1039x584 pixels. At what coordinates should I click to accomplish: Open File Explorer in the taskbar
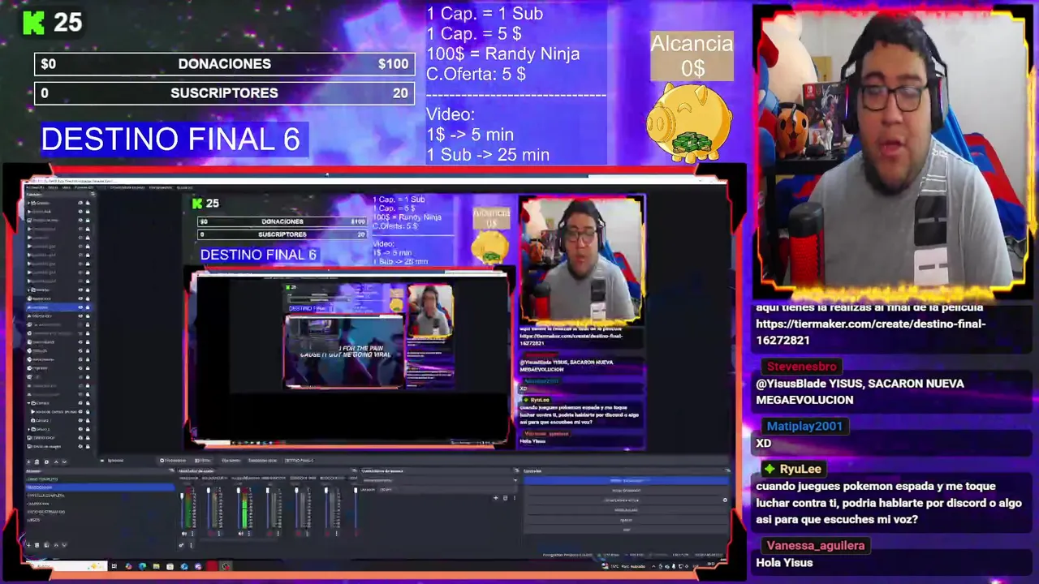[156, 566]
